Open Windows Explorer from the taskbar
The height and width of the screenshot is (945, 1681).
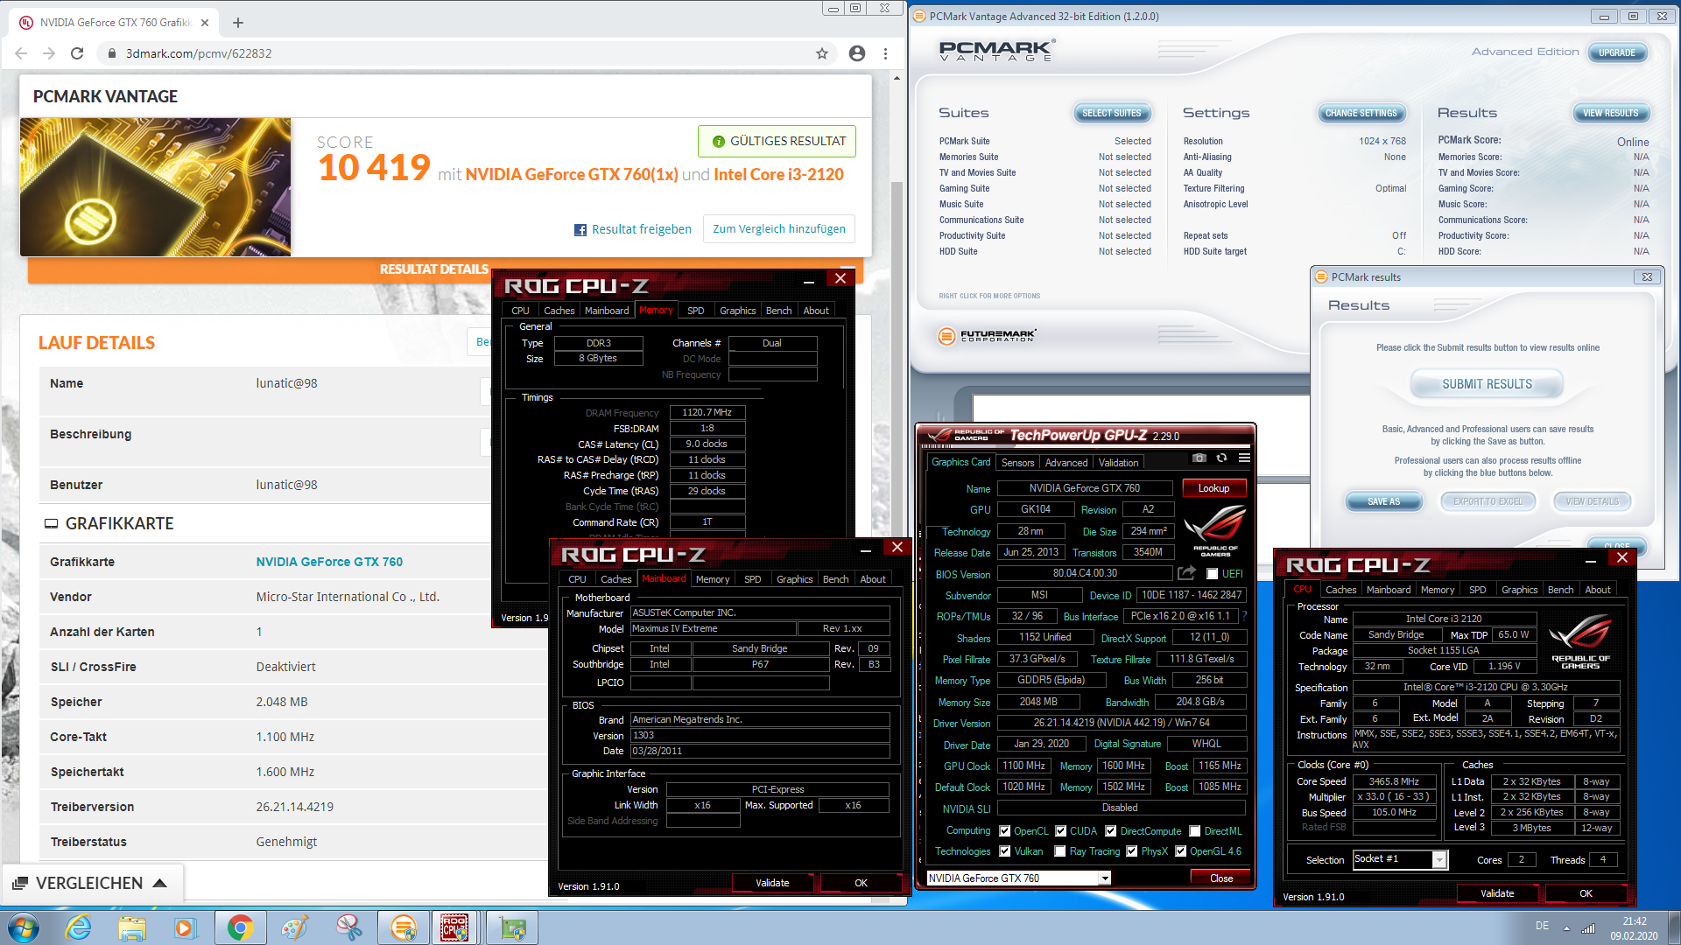pos(132,927)
